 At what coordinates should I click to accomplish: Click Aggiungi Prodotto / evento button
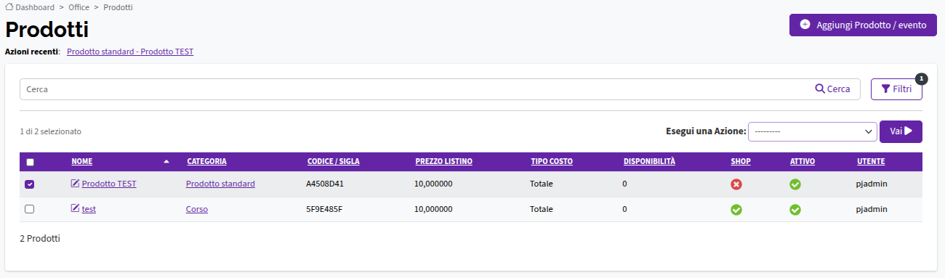click(x=863, y=25)
